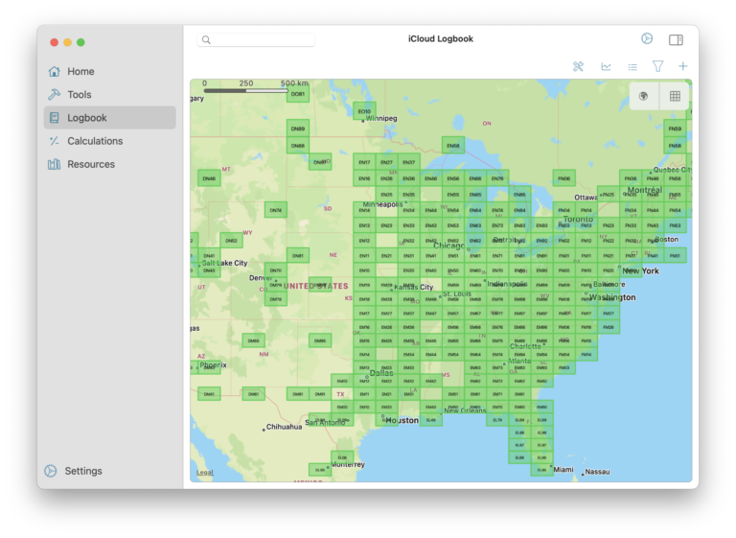Go to Resources in the sidebar

(x=90, y=164)
